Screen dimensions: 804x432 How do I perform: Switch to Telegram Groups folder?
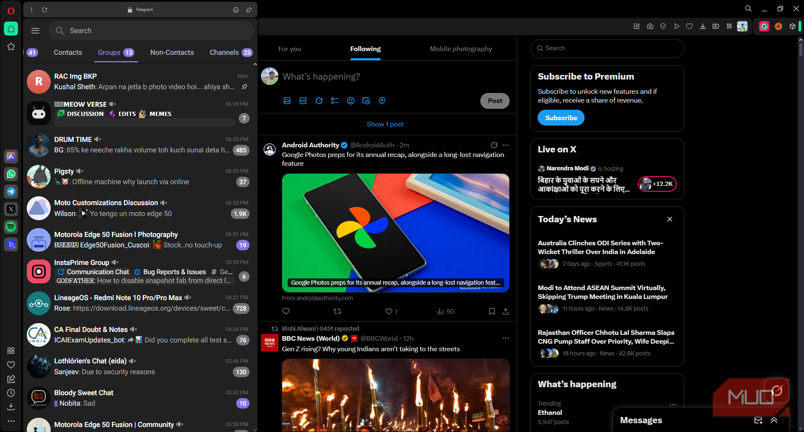[116, 52]
